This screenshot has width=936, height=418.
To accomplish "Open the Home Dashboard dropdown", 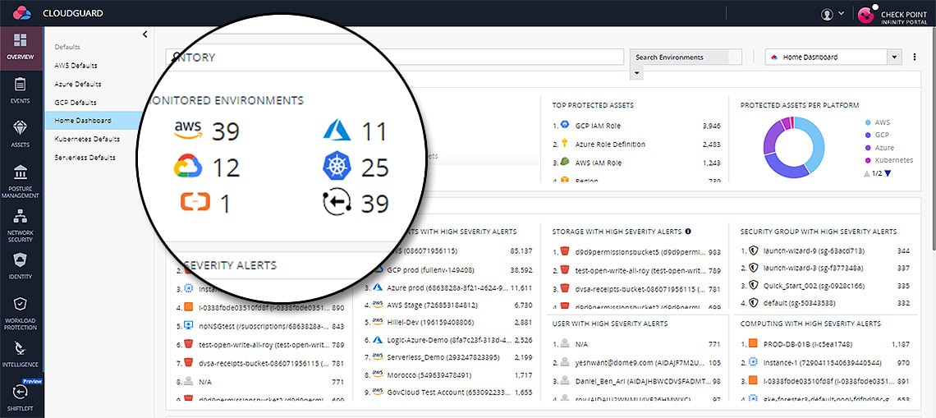I will 833,57.
